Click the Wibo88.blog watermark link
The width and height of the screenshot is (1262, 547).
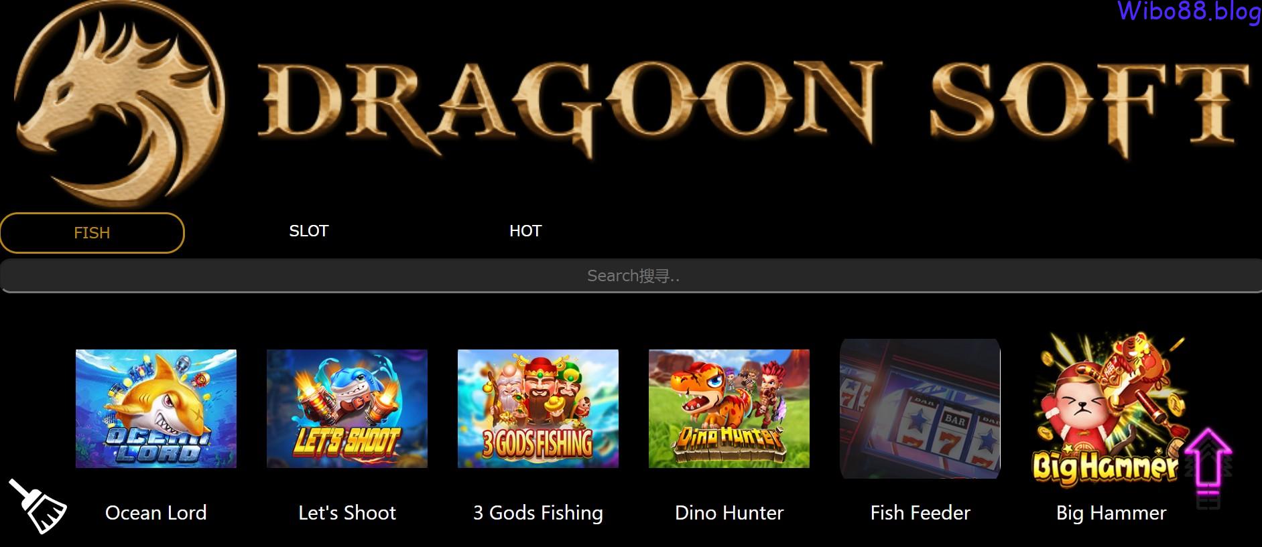coord(1188,11)
